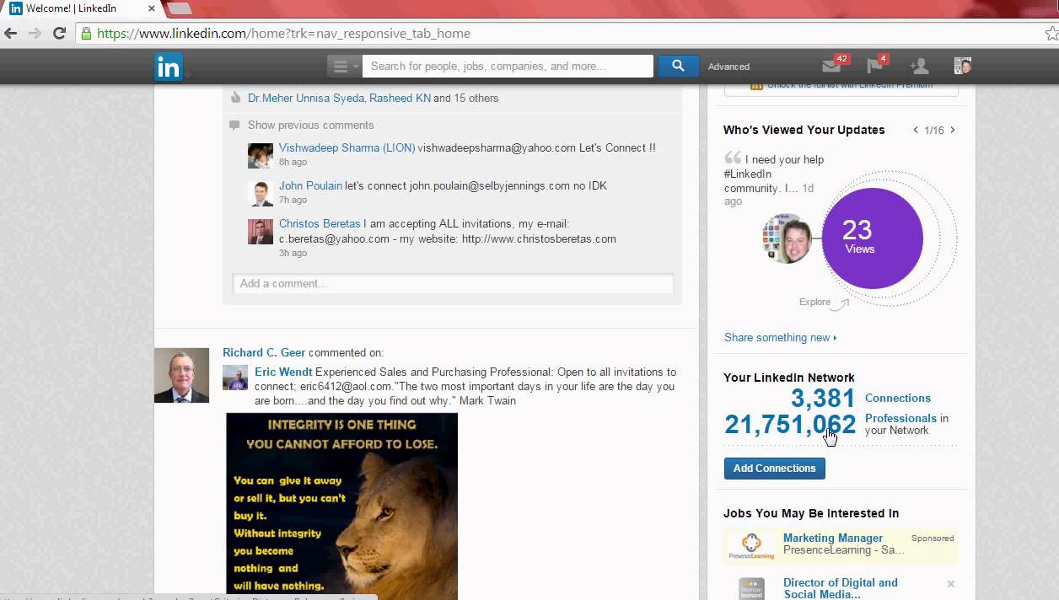Click the Add a comment field
This screenshot has height=600, width=1059.
[453, 283]
